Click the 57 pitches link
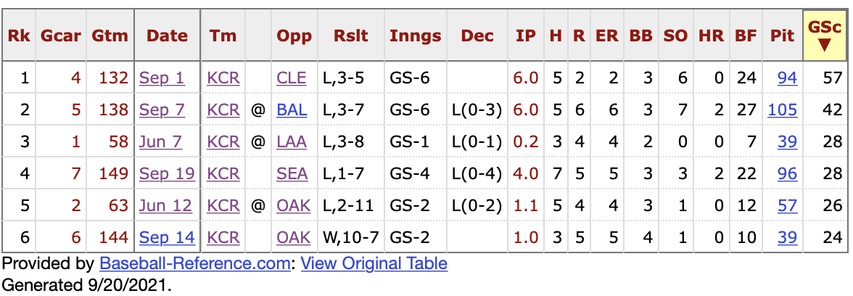Image resolution: width=853 pixels, height=296 pixels. (x=787, y=205)
